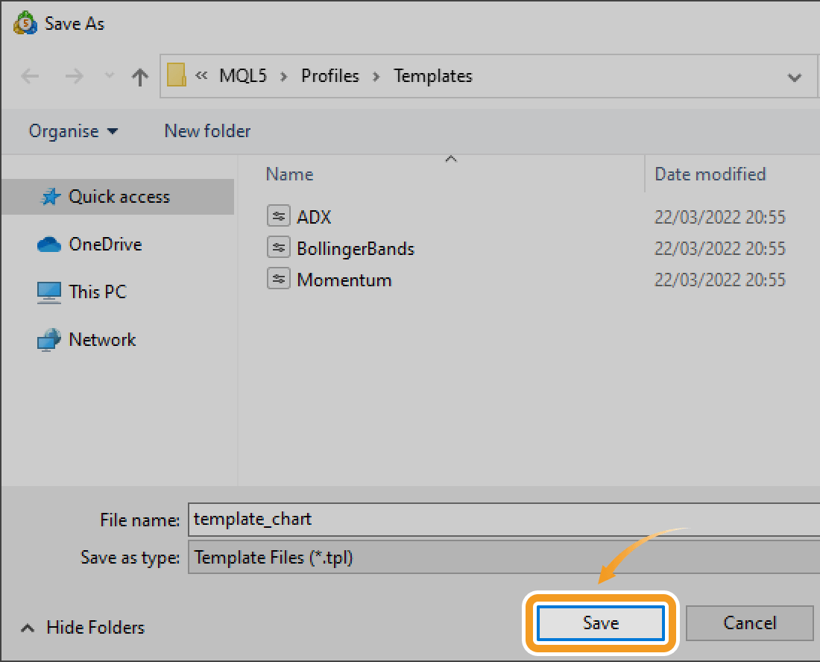Select MQL5 in the breadcrumb path
Image resolution: width=820 pixels, height=662 pixels.
click(x=243, y=76)
